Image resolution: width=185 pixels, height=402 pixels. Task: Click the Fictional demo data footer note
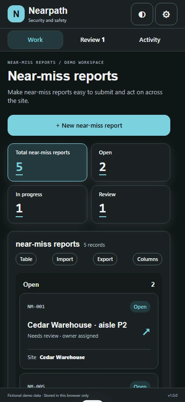(48, 395)
